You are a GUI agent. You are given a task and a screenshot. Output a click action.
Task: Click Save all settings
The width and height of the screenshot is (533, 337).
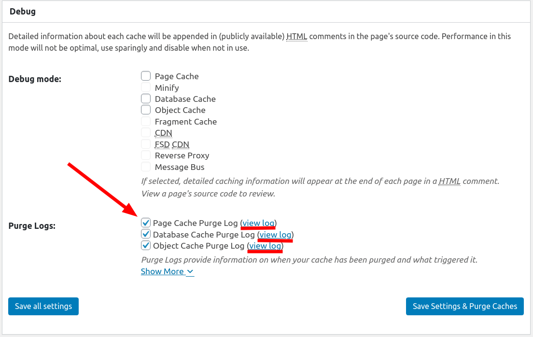(x=43, y=306)
